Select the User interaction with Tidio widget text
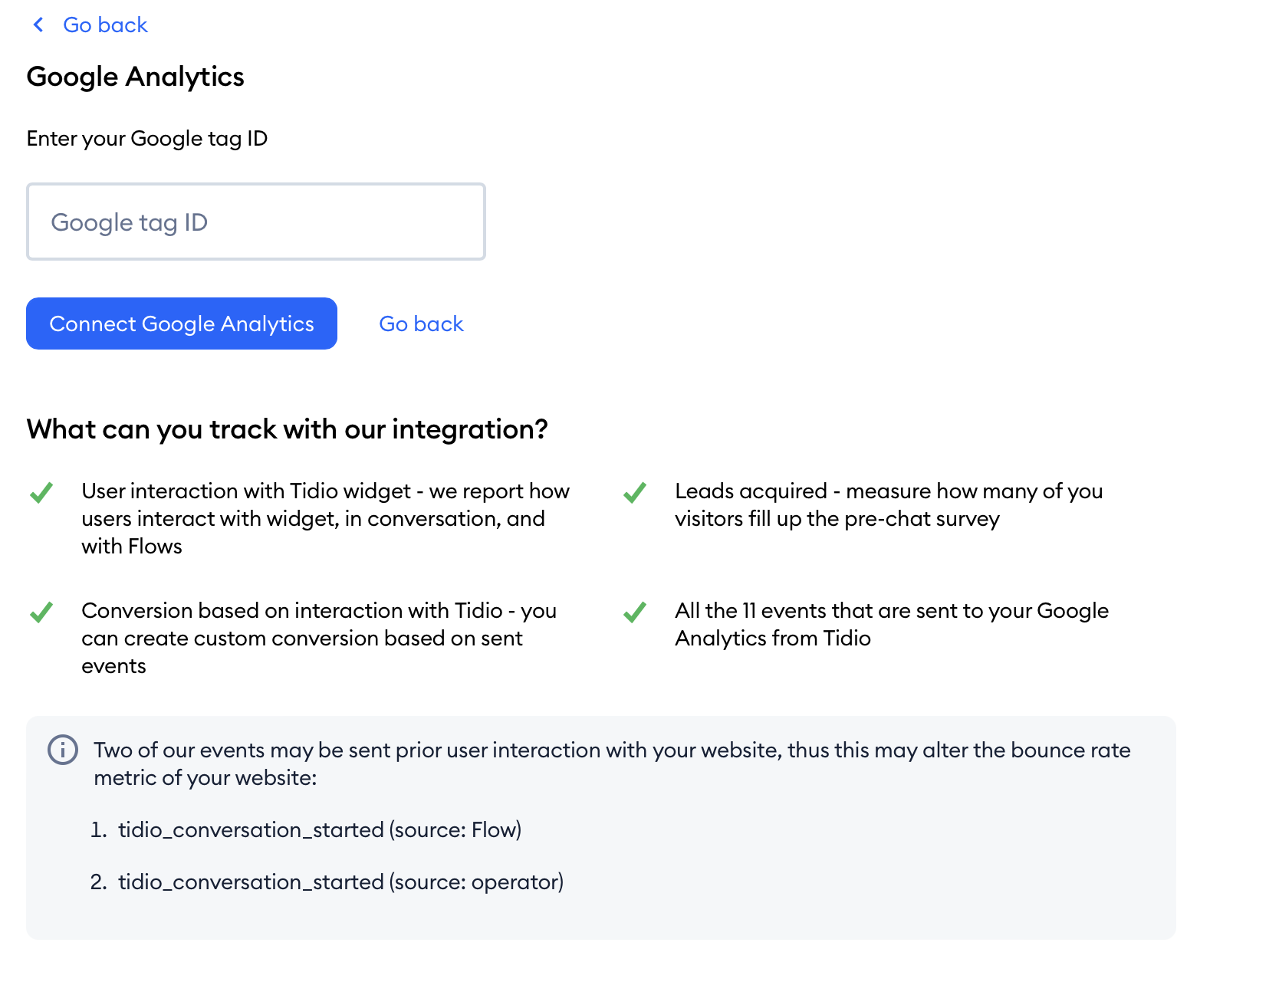This screenshot has height=995, width=1279. click(326, 518)
